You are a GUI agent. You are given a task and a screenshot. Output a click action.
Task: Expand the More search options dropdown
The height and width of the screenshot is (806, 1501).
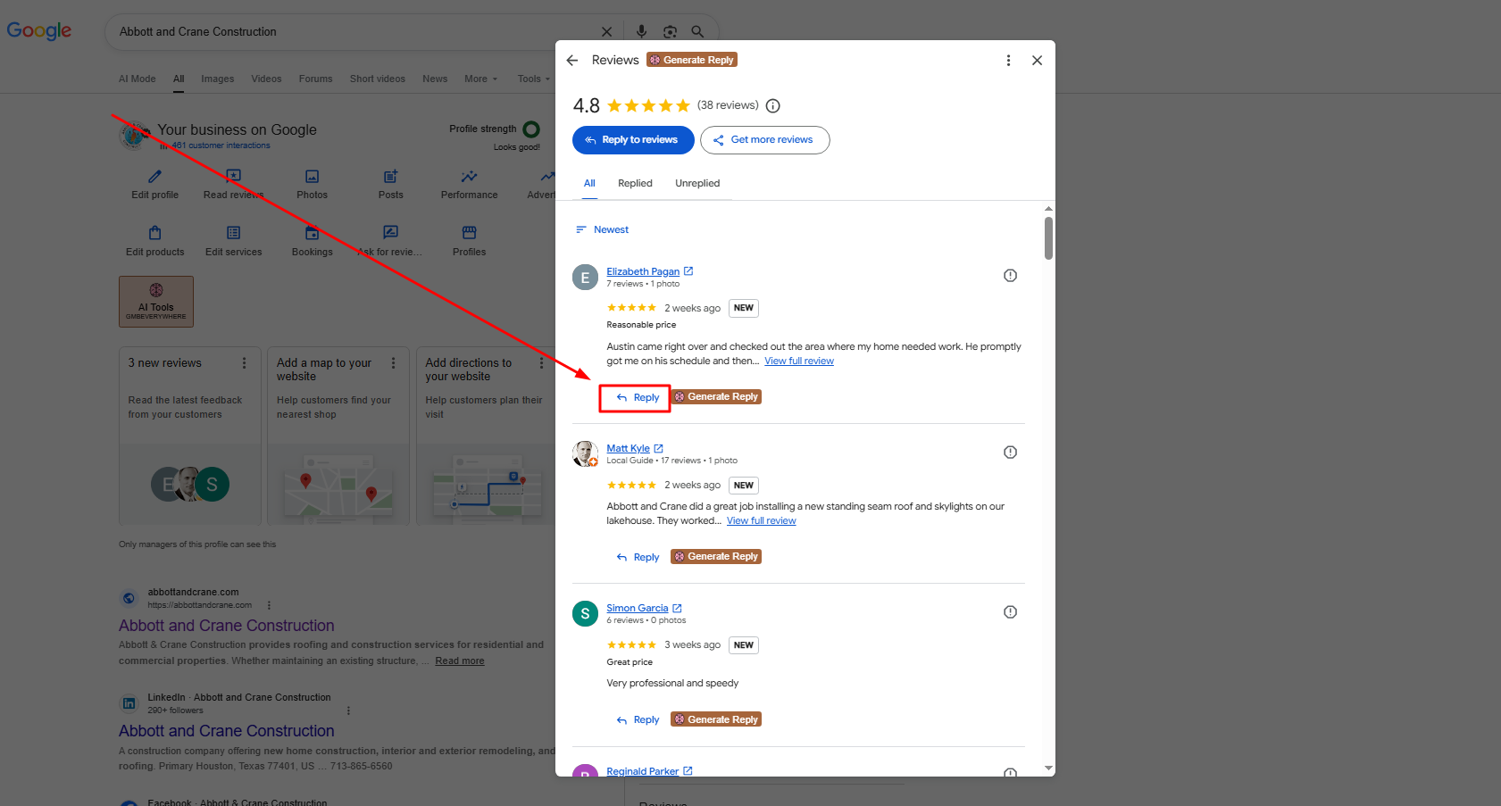click(480, 79)
